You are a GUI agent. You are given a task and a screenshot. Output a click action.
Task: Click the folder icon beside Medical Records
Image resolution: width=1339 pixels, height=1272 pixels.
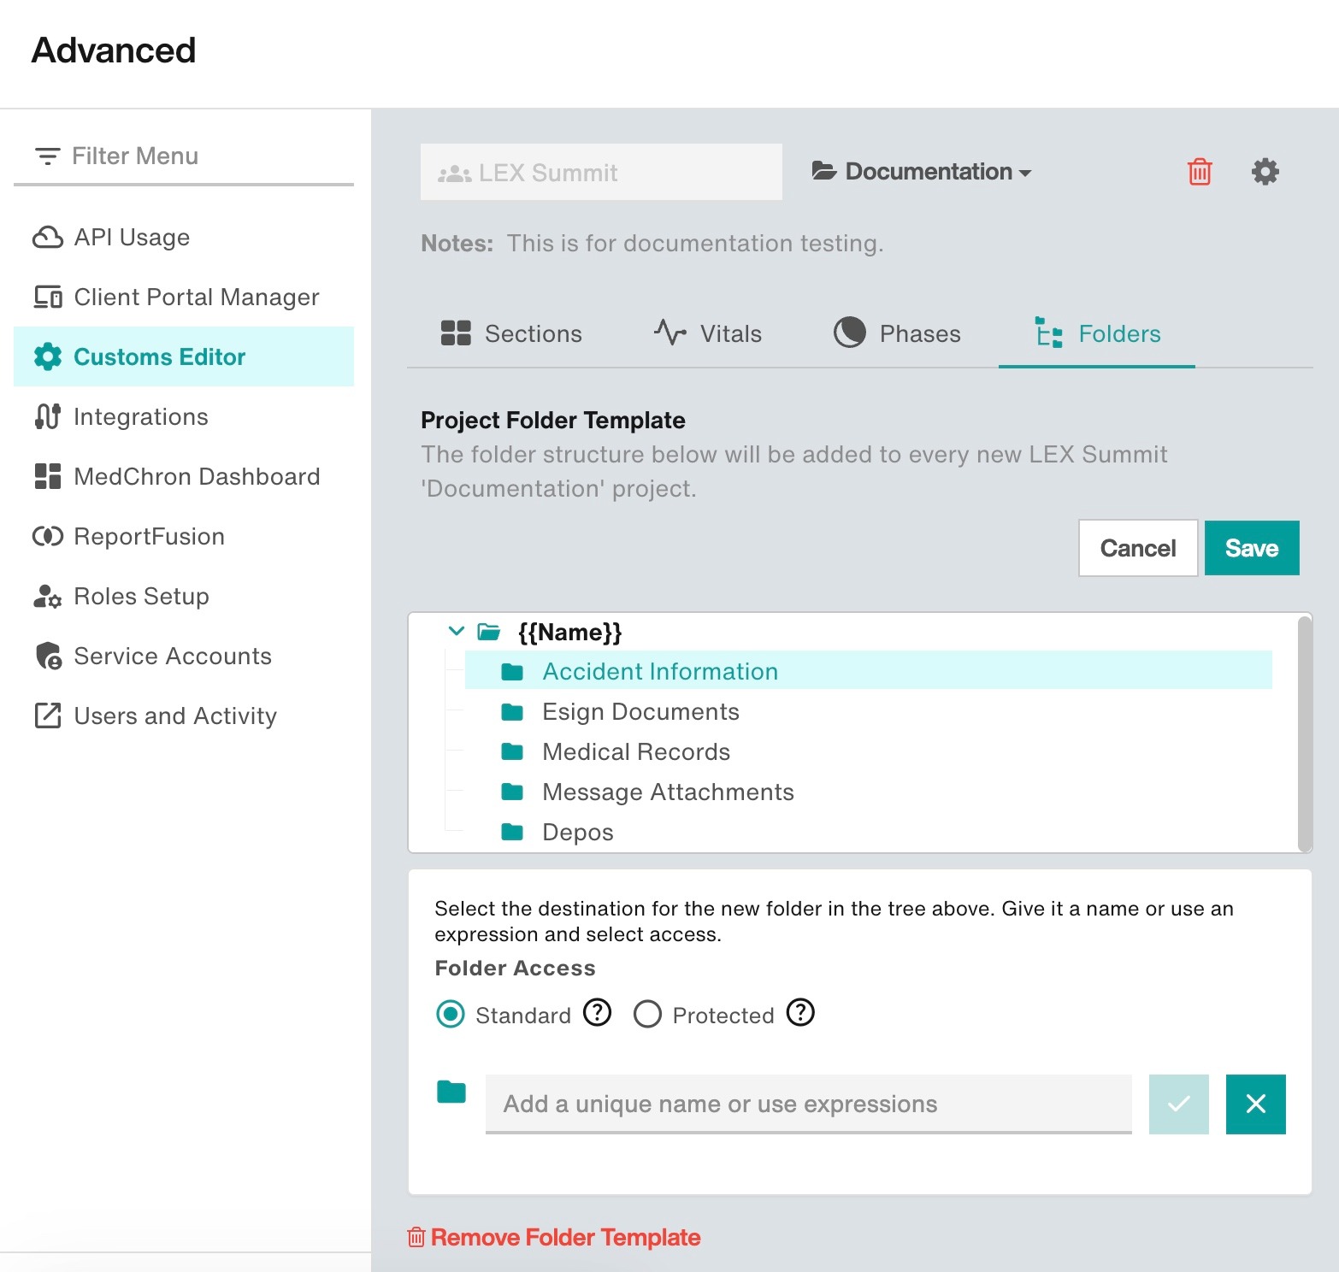(512, 751)
